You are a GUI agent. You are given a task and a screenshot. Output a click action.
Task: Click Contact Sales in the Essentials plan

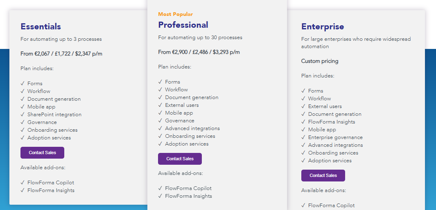[x=42, y=153]
